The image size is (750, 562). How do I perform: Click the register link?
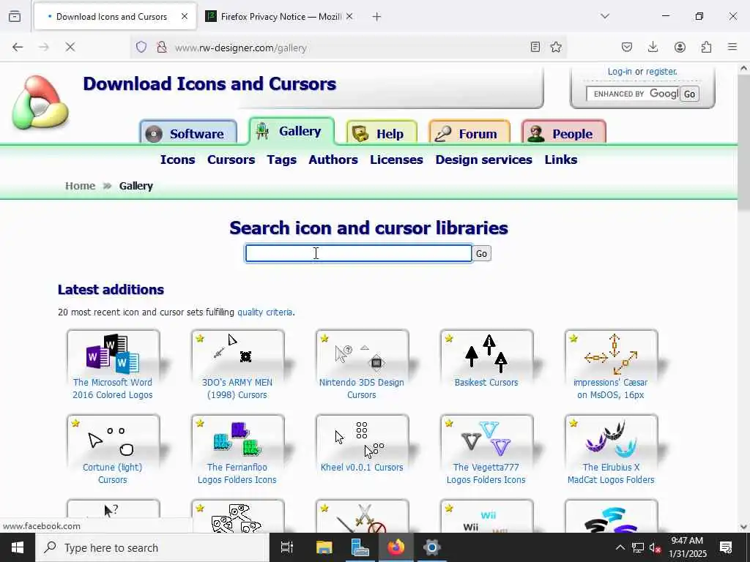pyautogui.click(x=661, y=72)
